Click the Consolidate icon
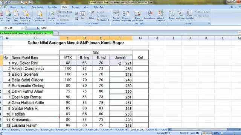This screenshot has width=241, height=135. 149,15
